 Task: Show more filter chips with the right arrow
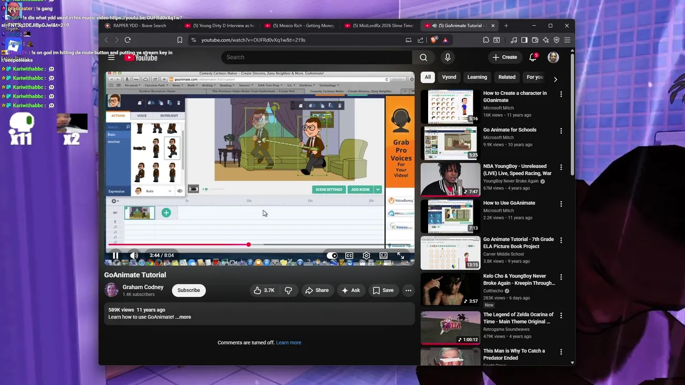[x=555, y=79]
